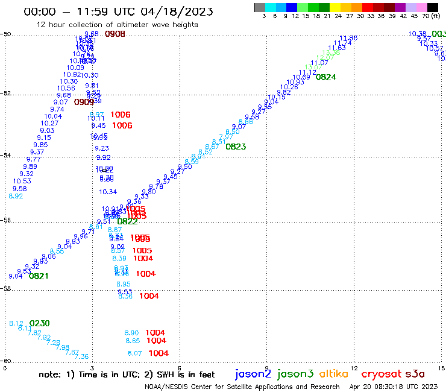This screenshot has height=392, width=446.
Task: Click the 's3a' satellite legend label
Action: point(415,374)
